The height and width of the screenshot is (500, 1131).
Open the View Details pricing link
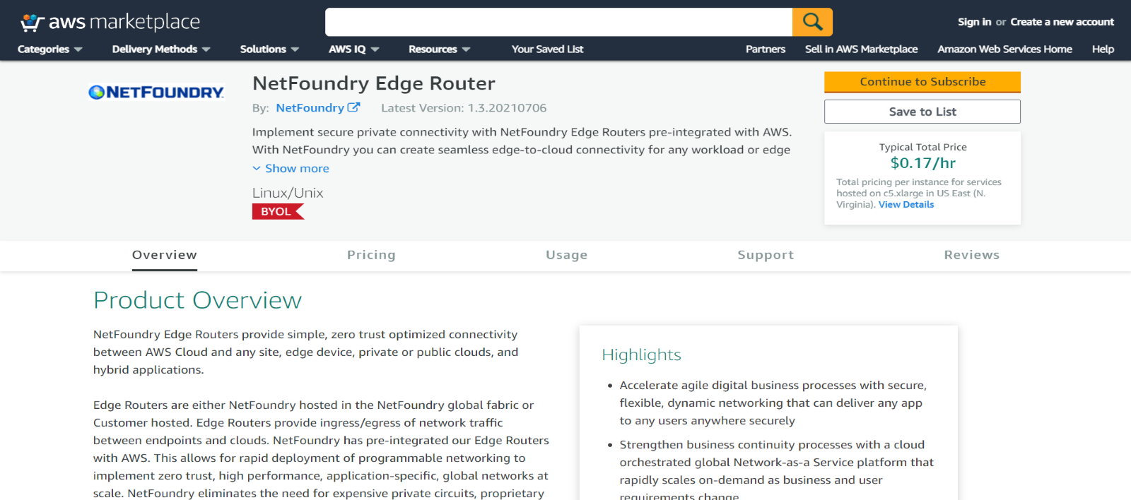906,205
